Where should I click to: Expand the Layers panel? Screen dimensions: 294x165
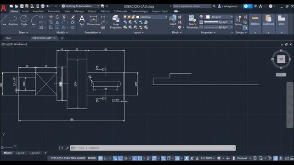click(x=138, y=33)
